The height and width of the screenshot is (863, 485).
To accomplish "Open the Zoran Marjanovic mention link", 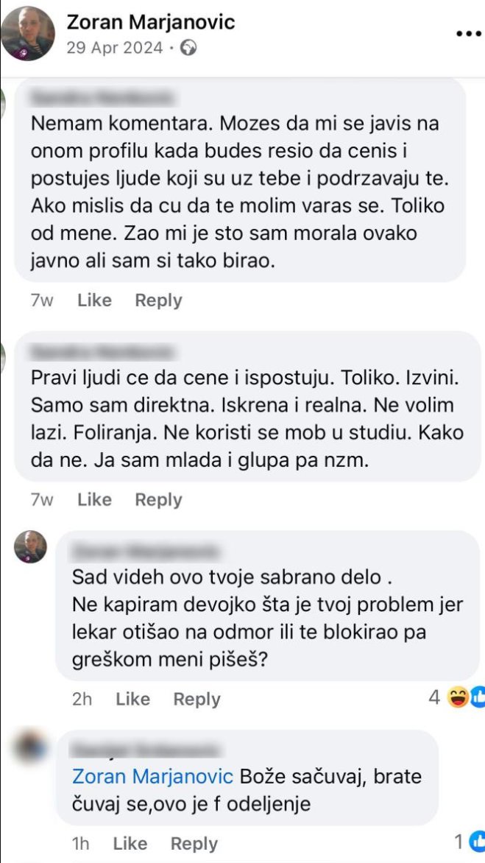I will [x=153, y=776].
